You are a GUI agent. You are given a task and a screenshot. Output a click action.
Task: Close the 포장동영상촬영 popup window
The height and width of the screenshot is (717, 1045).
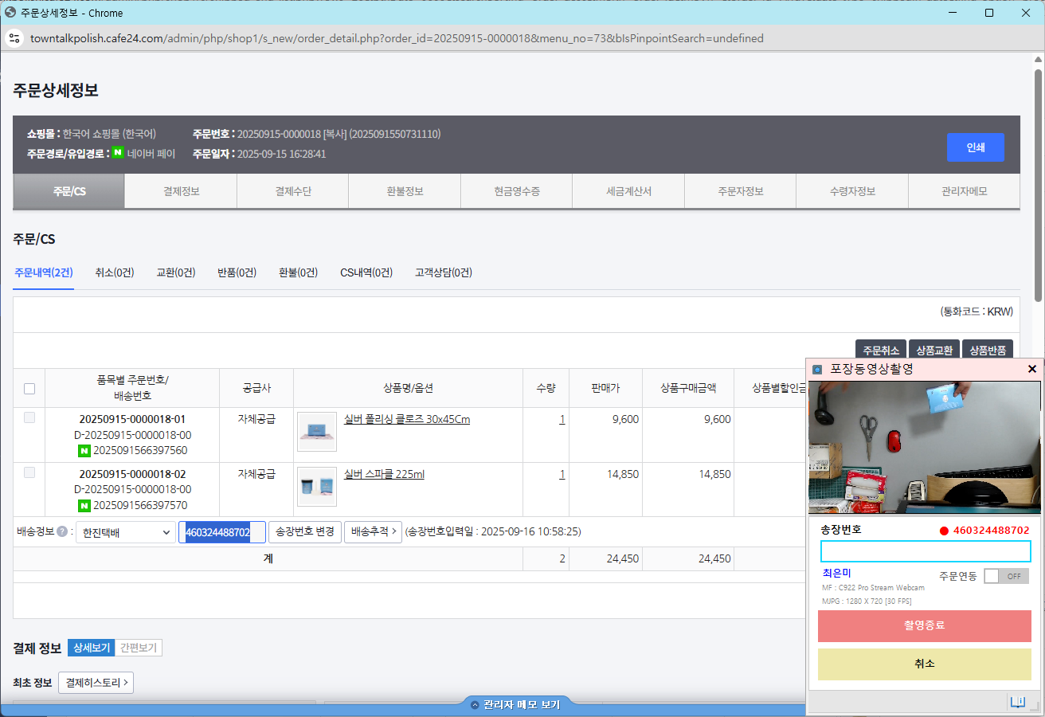point(1032,369)
